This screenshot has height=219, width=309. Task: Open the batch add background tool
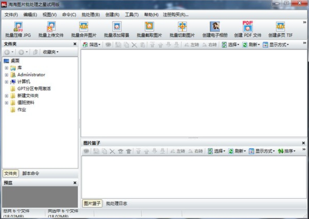[117, 30]
